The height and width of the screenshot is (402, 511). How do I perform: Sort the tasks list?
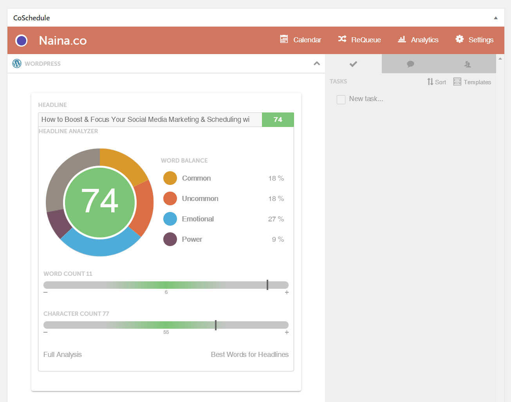click(x=437, y=82)
